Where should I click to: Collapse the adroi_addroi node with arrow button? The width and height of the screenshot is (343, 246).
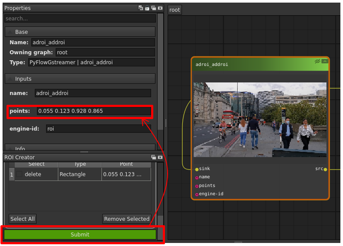[x=324, y=61]
